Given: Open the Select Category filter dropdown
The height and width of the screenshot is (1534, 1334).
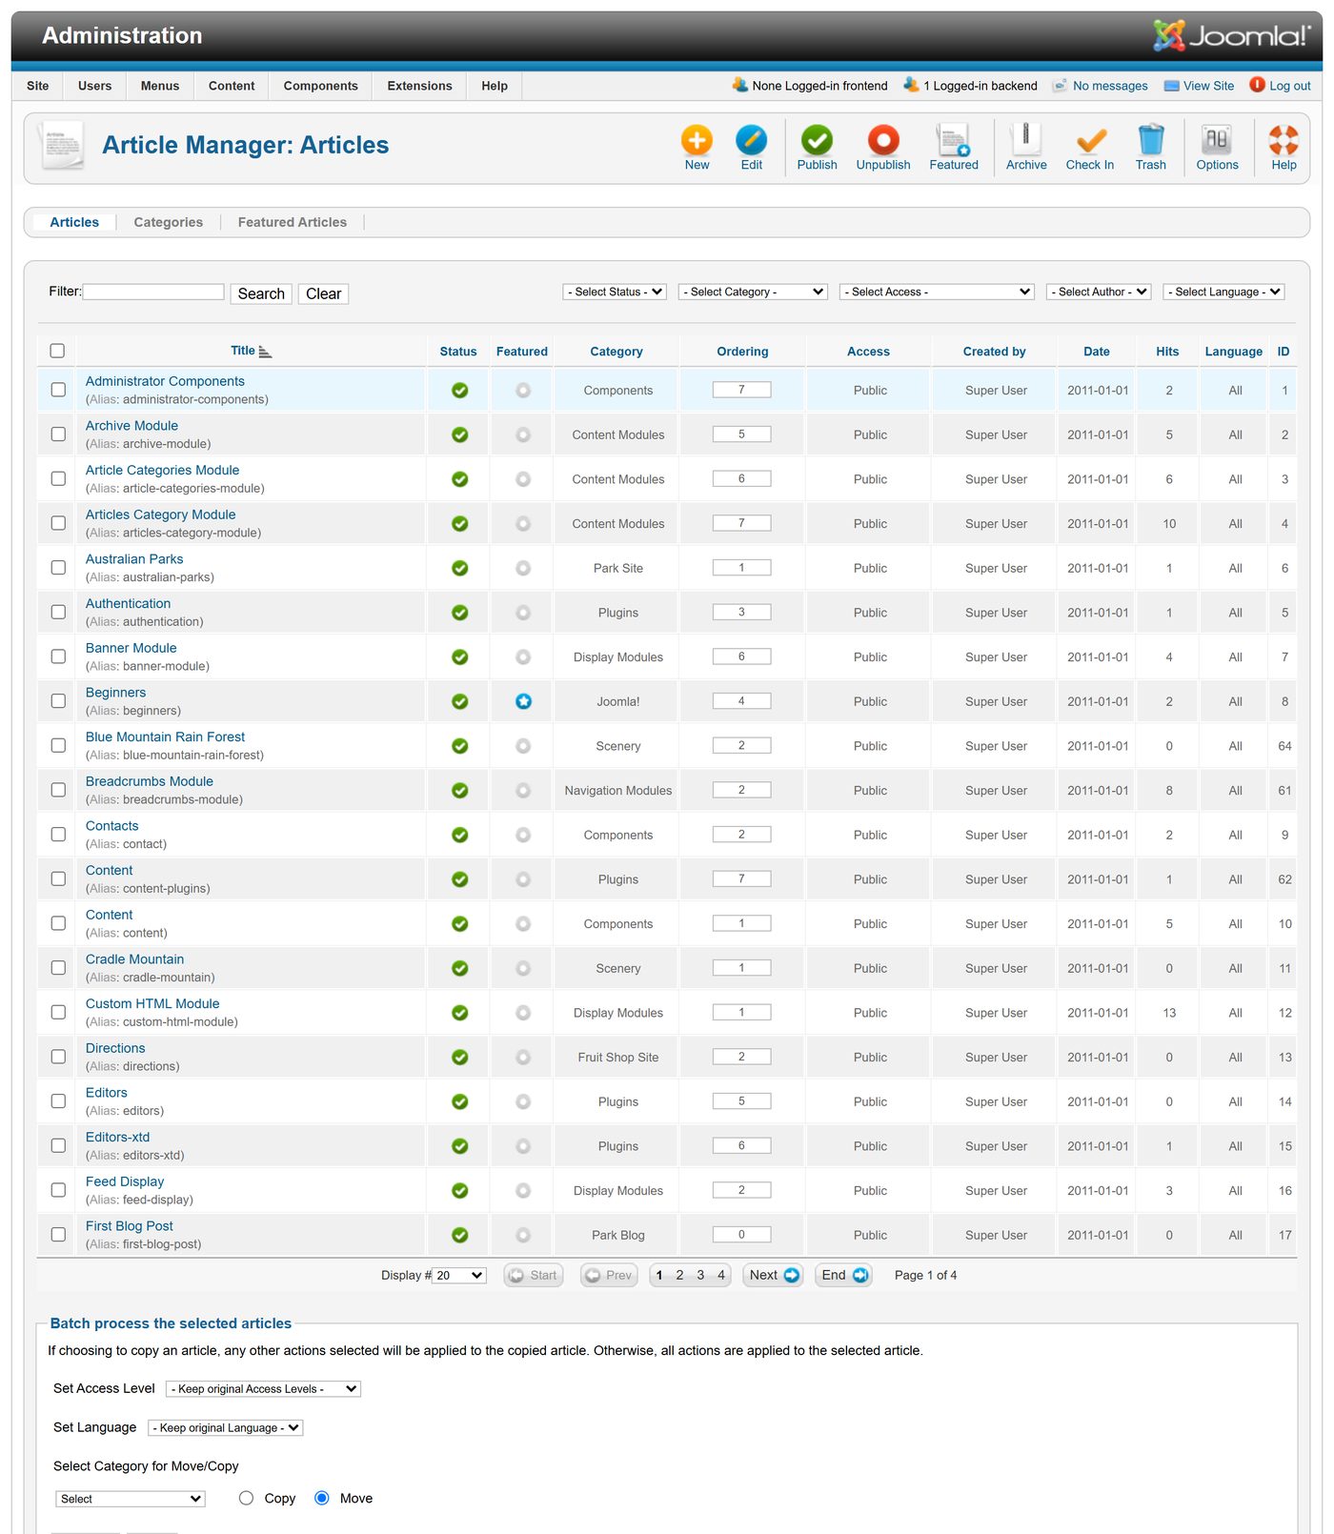Looking at the screenshot, I should point(753,292).
